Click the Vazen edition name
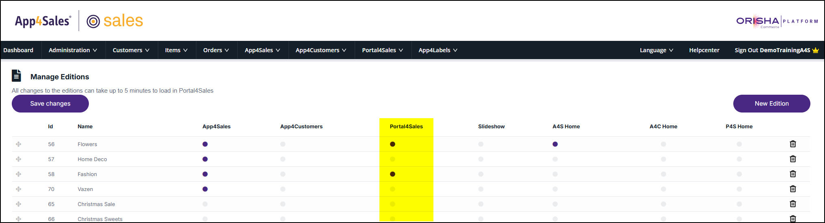825x223 pixels. point(85,189)
